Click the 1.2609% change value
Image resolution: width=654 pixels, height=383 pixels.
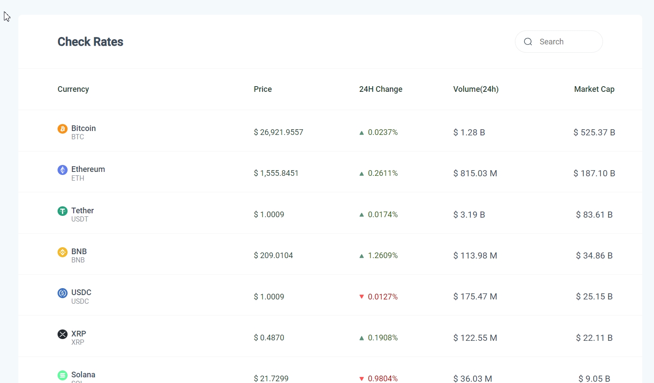(x=383, y=255)
